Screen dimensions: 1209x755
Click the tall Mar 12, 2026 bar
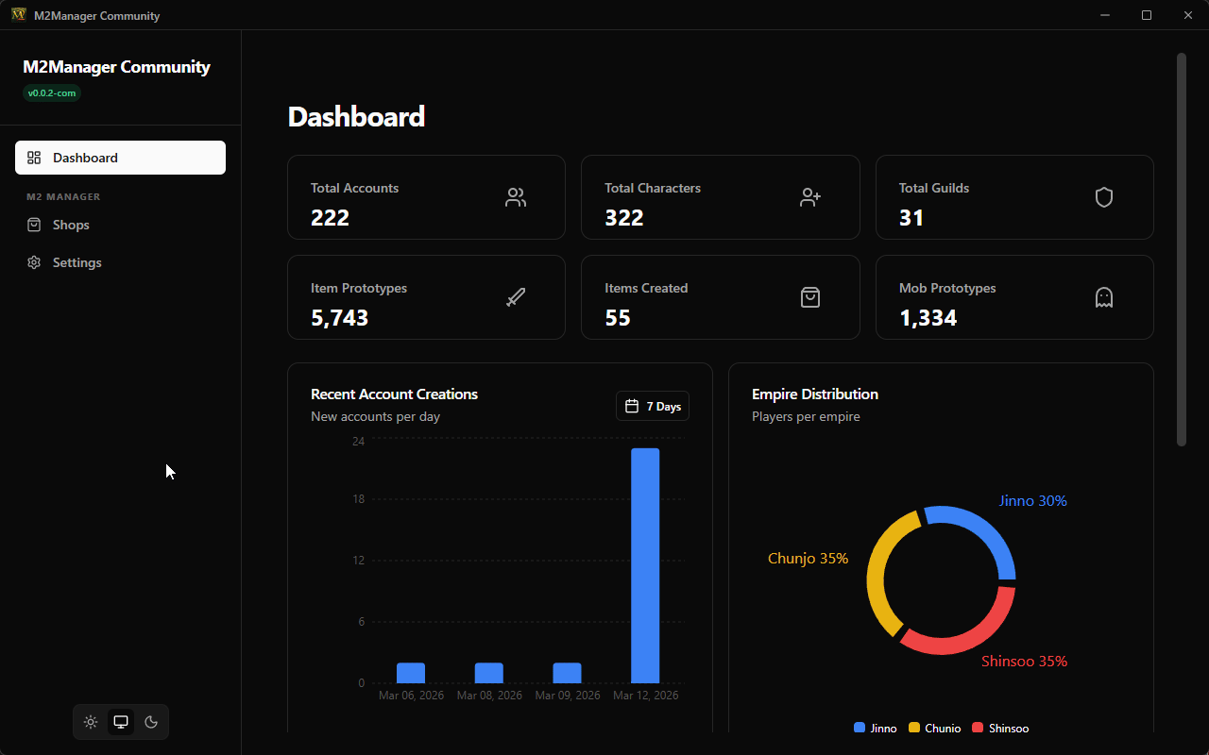[x=645, y=564]
